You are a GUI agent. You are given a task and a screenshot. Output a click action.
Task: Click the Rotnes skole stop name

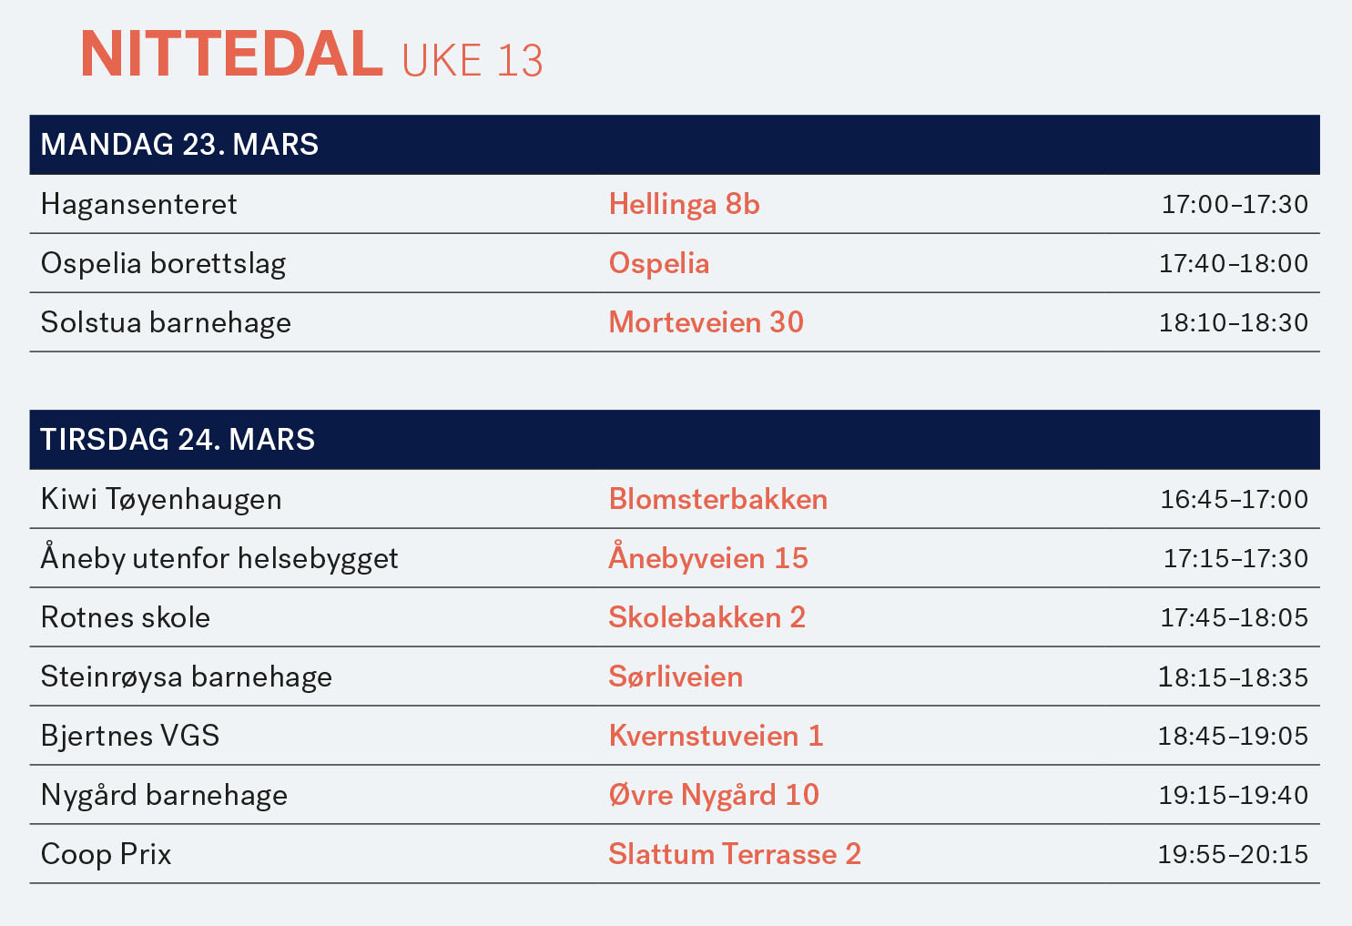pos(126,617)
